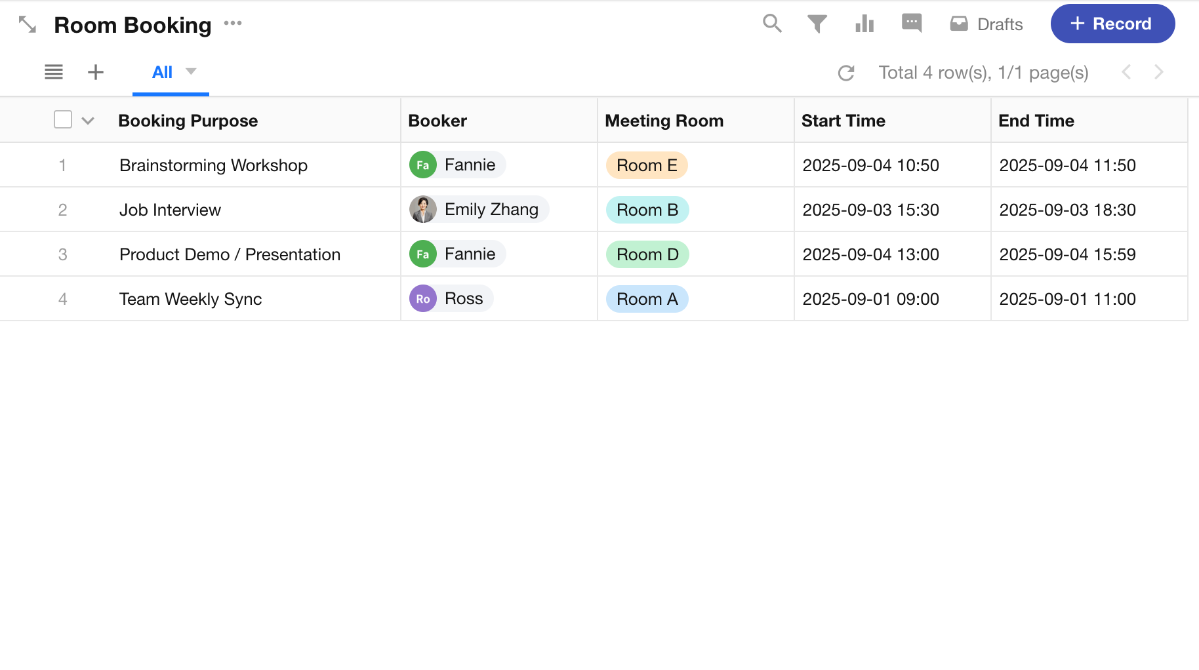Open the view list hamburger icon
Viewport: 1199px width, 670px height.
coord(54,72)
